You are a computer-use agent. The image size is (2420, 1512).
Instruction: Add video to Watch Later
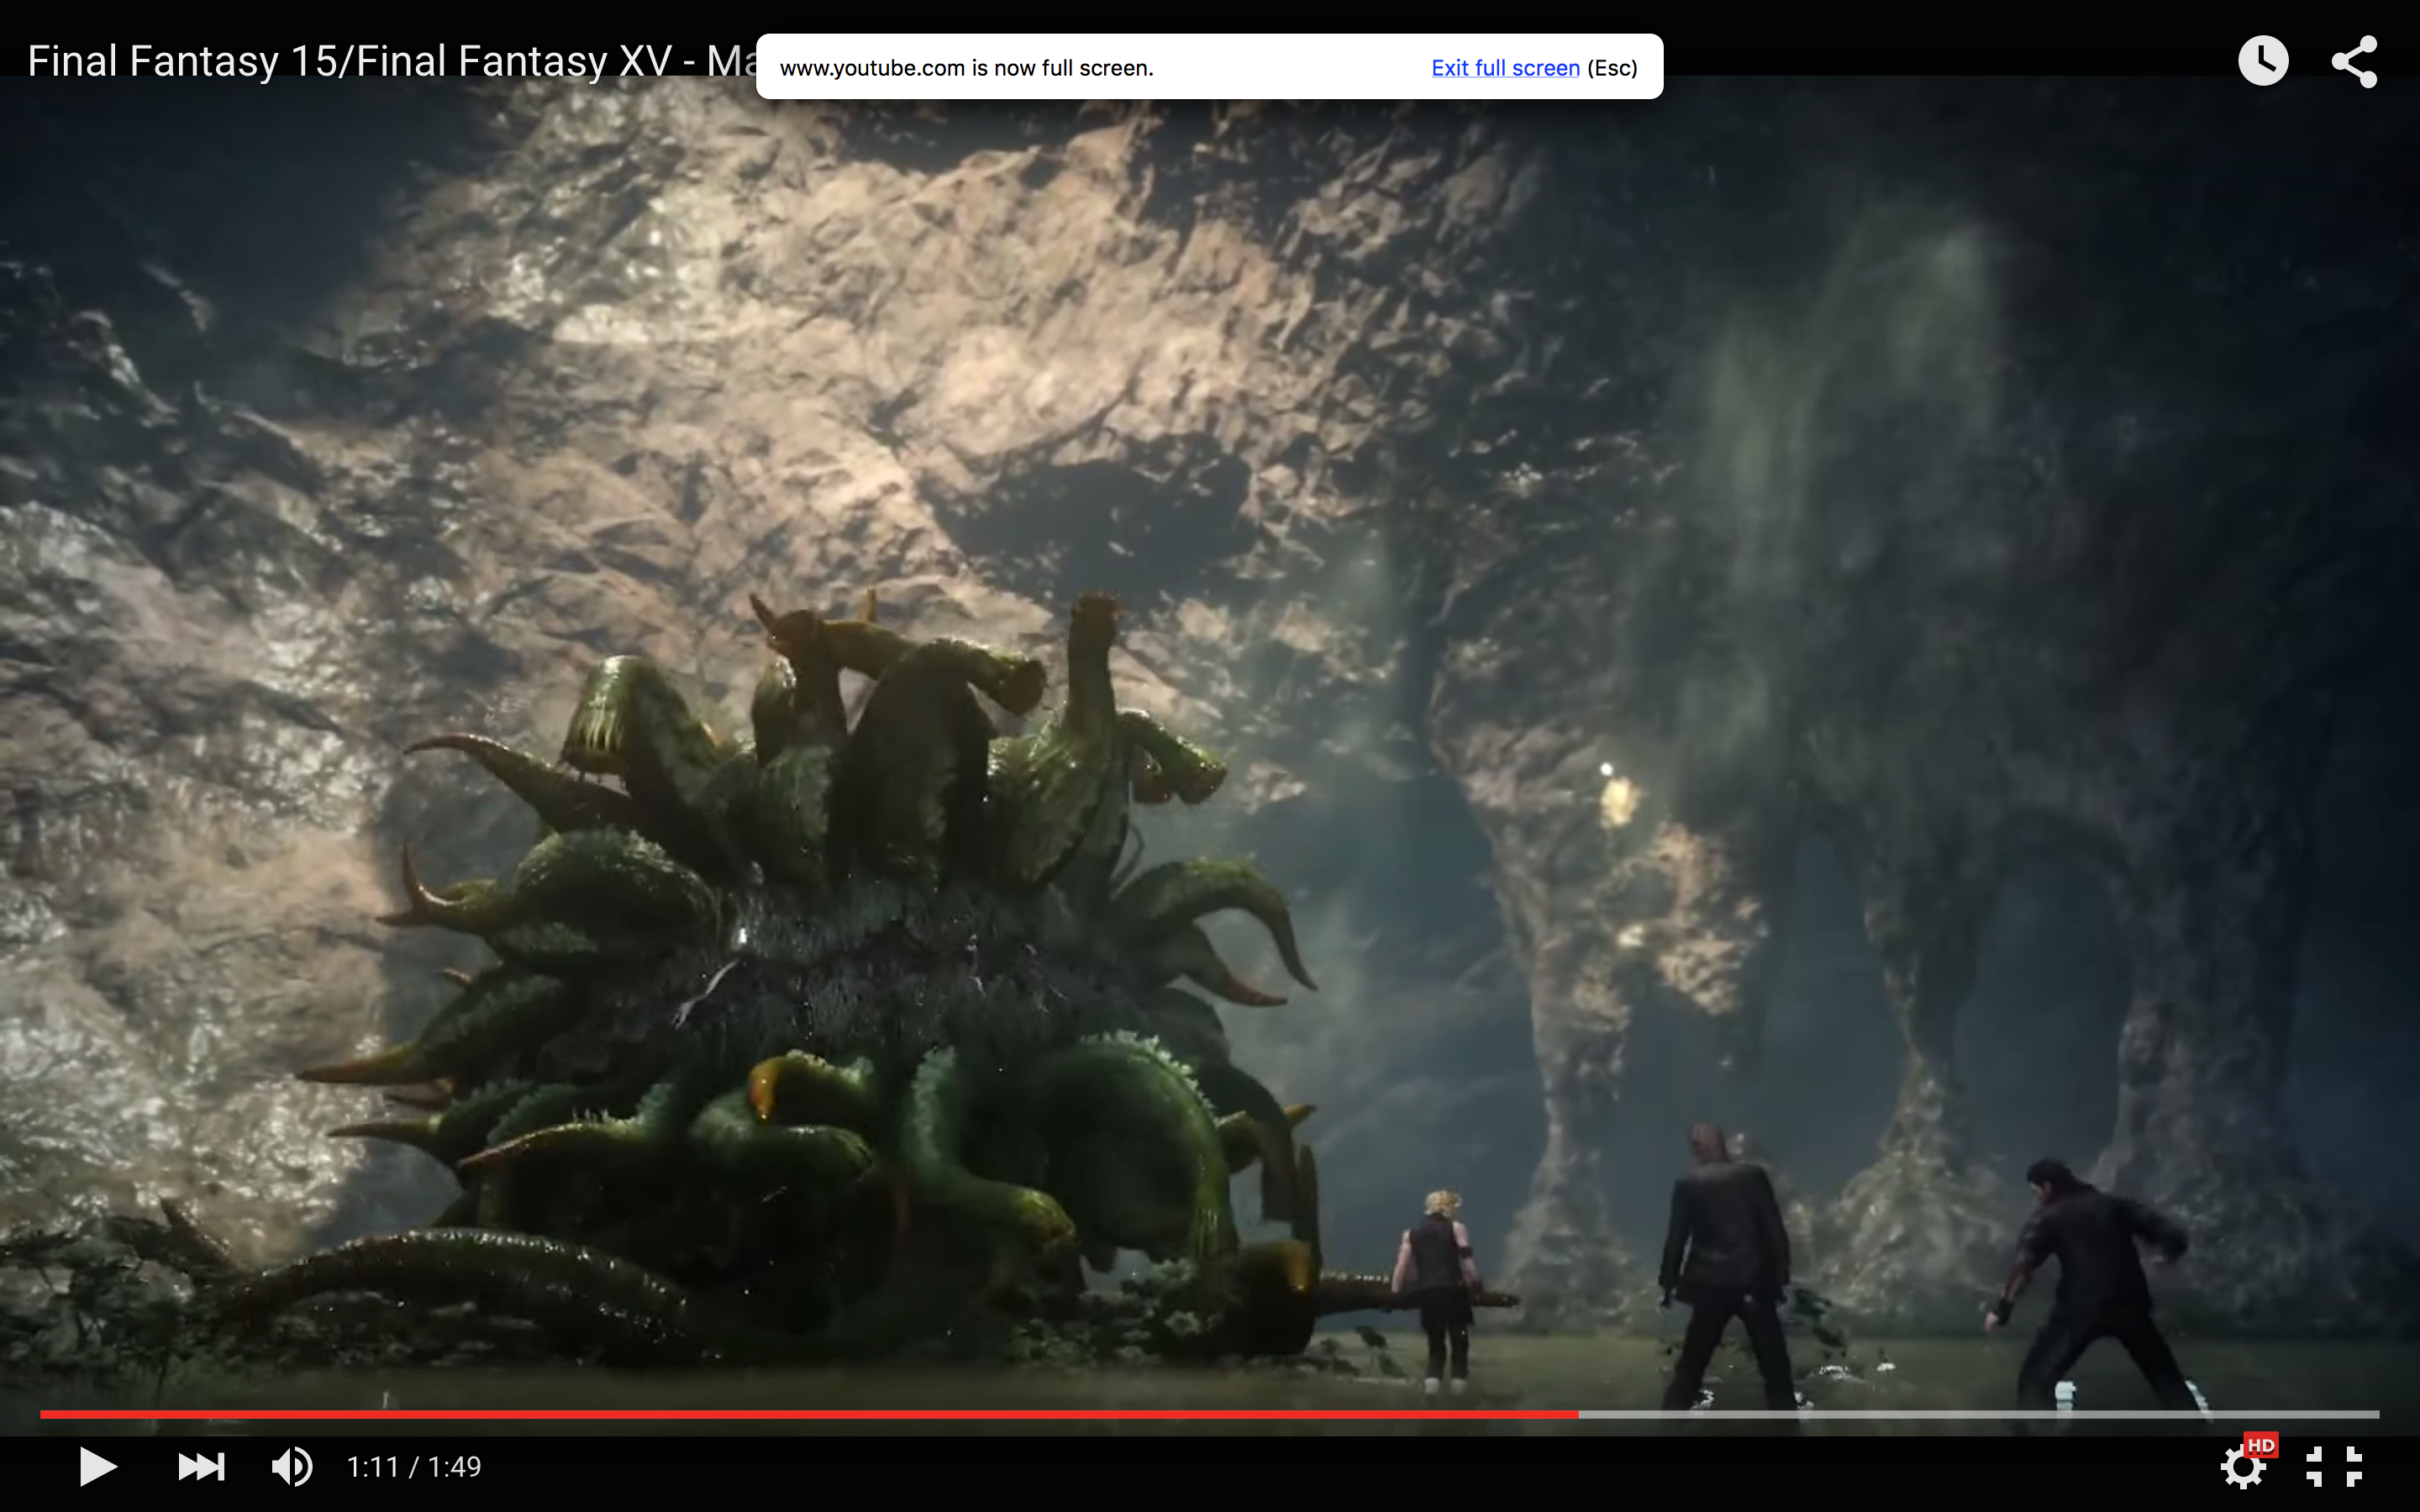[2263, 61]
